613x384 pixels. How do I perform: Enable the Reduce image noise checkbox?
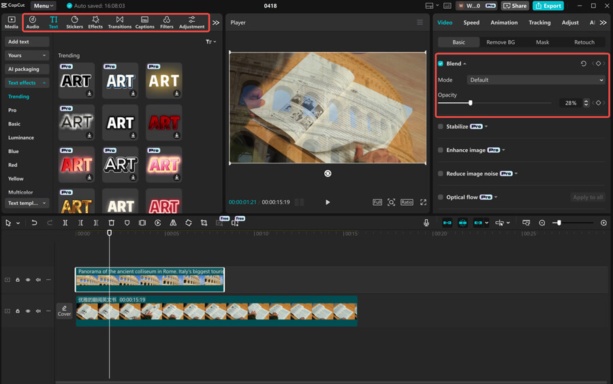pyautogui.click(x=441, y=174)
